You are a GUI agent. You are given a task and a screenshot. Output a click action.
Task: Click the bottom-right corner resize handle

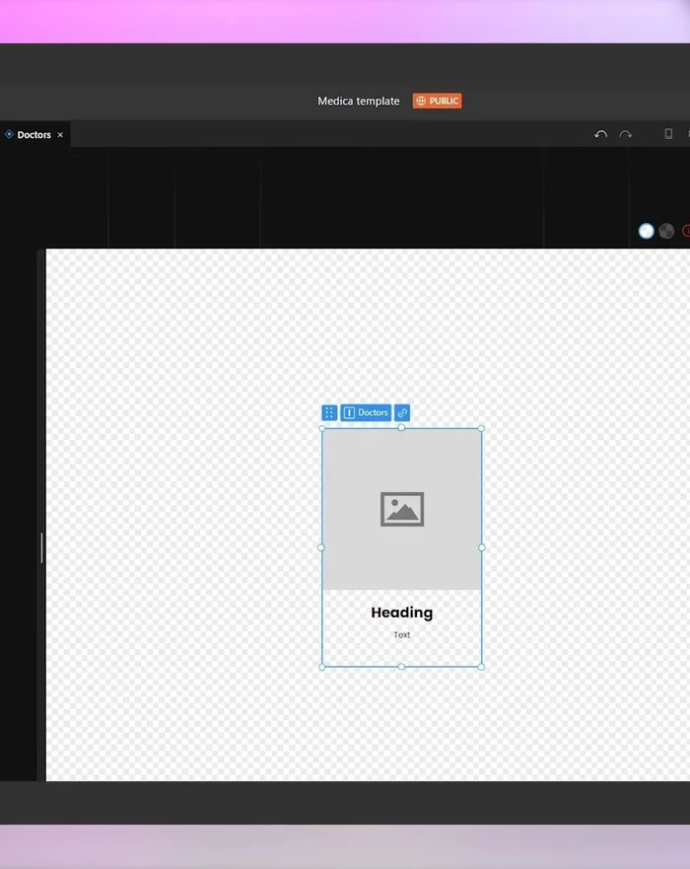[481, 667]
